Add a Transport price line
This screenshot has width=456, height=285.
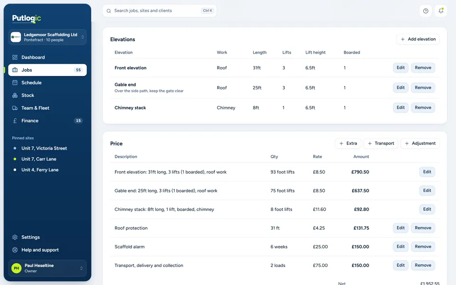point(380,143)
